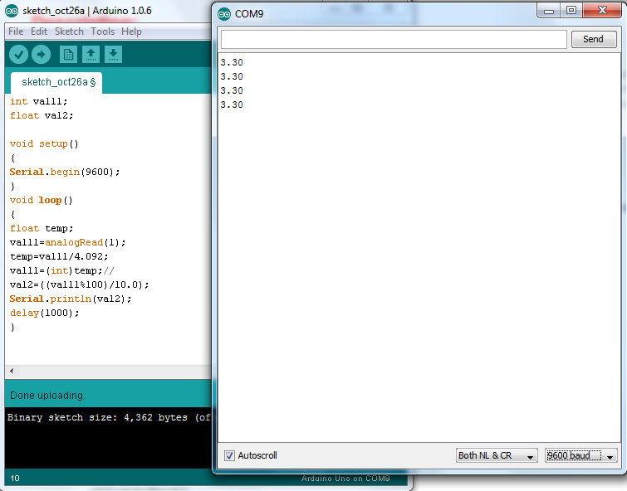Click the line 'int val1l;'
The image size is (627, 491).
click(39, 101)
